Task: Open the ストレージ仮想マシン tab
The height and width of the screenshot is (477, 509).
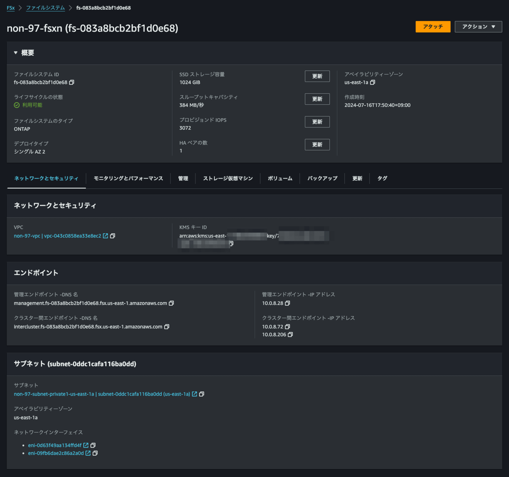Action: click(x=228, y=178)
